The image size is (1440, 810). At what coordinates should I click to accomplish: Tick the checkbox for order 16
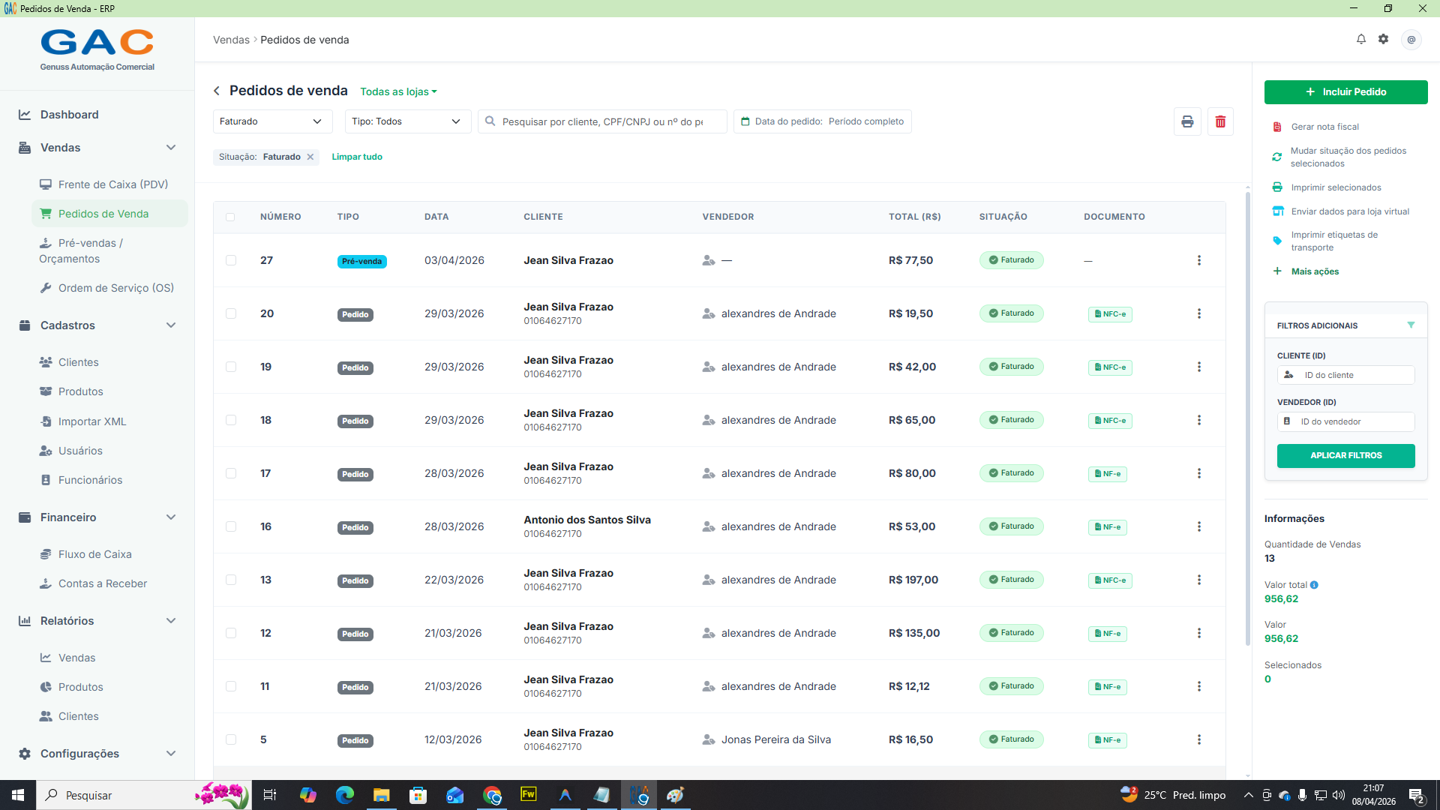tap(231, 526)
